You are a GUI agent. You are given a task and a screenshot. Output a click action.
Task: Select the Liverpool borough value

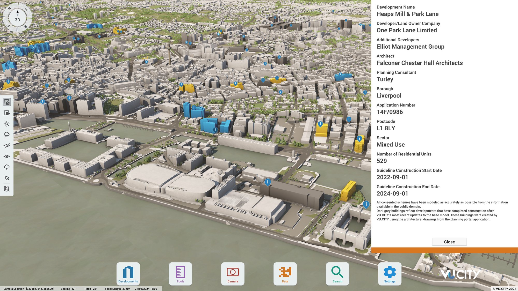389,95
